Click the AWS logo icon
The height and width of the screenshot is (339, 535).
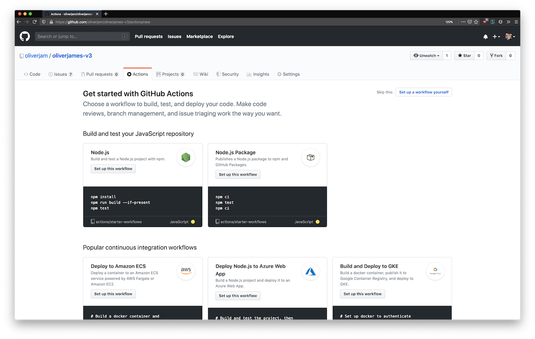(x=186, y=271)
